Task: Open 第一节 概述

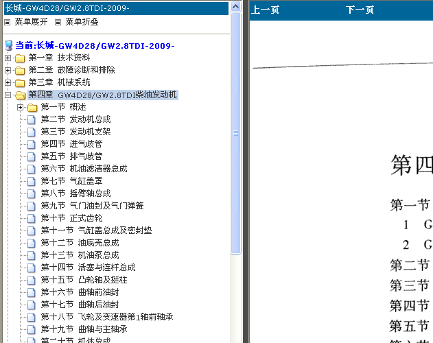Action: tap(64, 107)
